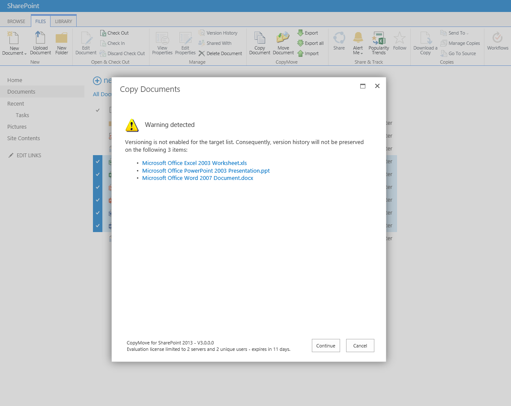Click the Edit Document ribbon icon
511x406 pixels.
[86, 43]
